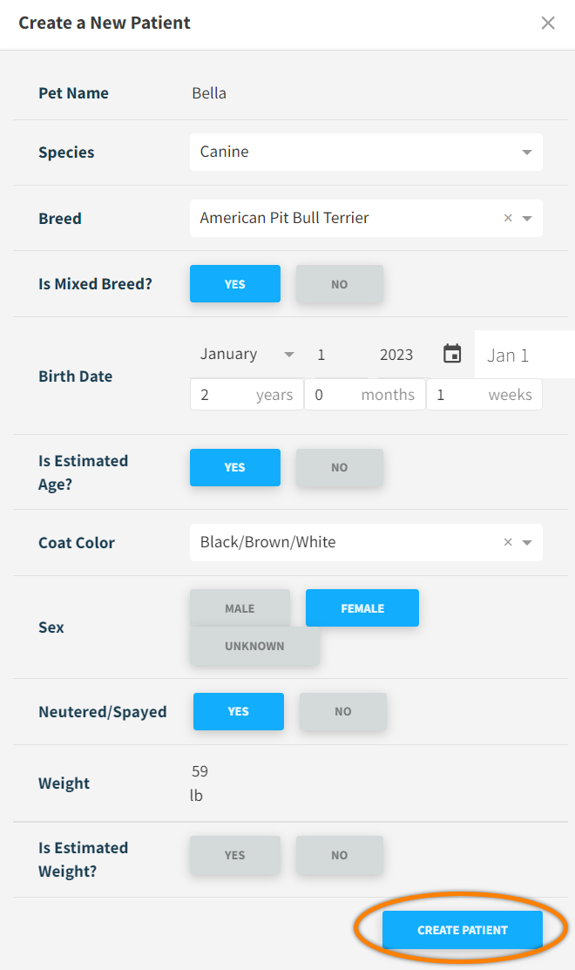
Task: Clear the Coat Color selection
Action: (x=508, y=542)
